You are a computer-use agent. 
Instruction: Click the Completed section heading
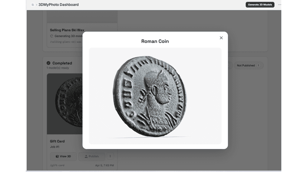pyautogui.click(x=62, y=63)
